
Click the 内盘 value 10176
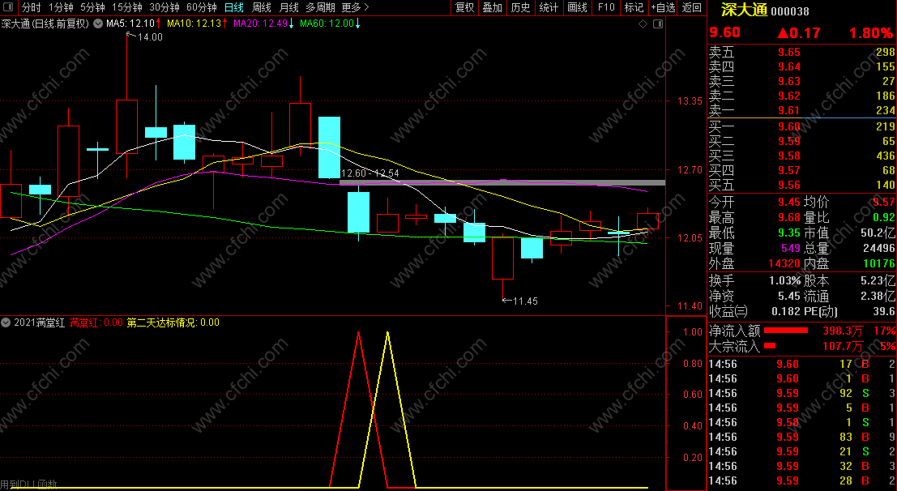(x=879, y=264)
